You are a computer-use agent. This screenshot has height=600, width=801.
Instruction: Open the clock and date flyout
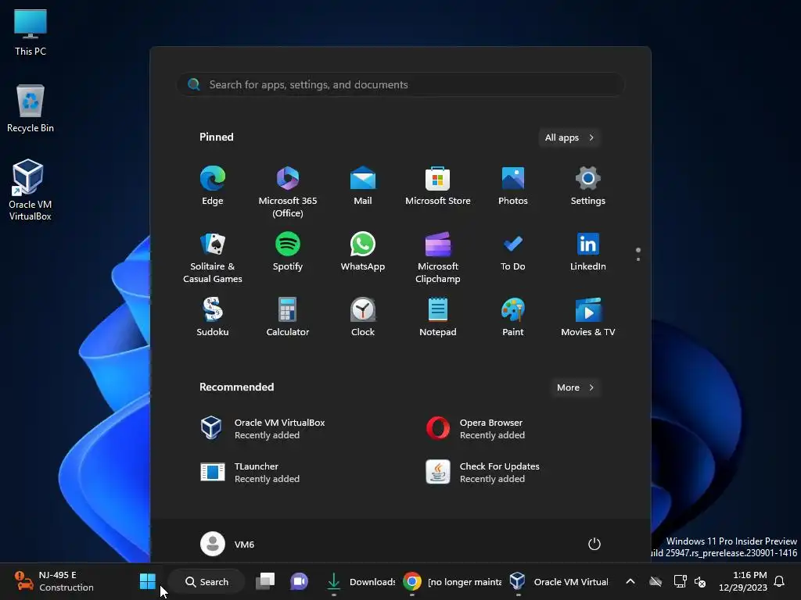tap(743, 581)
